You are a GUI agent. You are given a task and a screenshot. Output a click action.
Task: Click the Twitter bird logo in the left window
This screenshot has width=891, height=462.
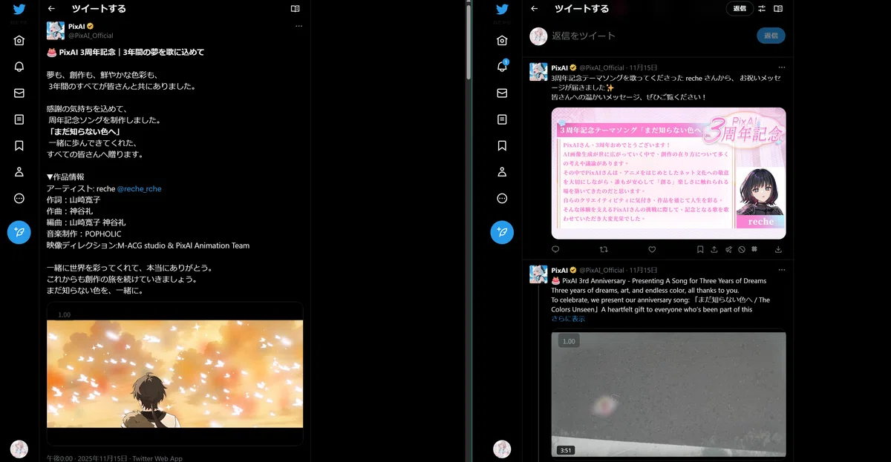19,10
